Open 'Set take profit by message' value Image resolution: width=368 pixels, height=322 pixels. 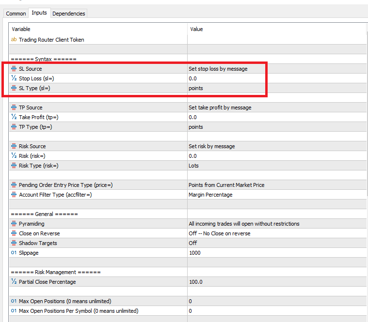pyautogui.click(x=277, y=107)
